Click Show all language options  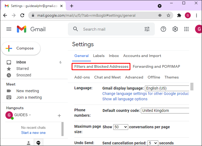tap(125, 99)
